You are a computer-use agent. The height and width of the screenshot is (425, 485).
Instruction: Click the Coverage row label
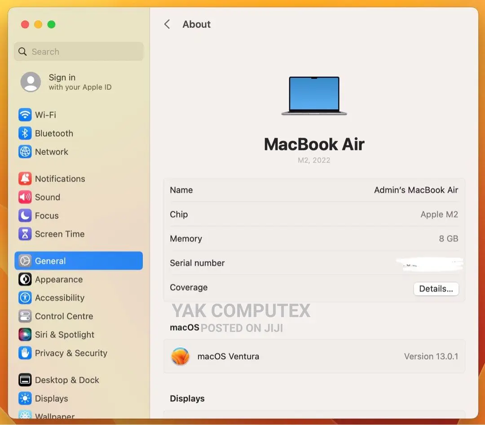pos(189,288)
